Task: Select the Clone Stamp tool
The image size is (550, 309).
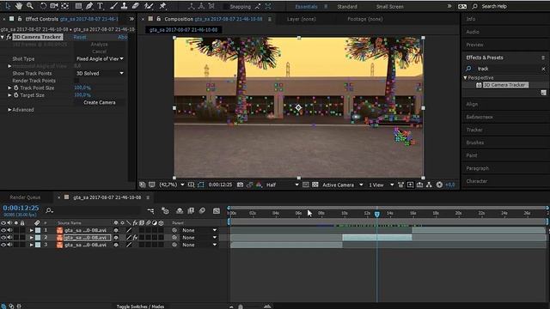Action: [x=124, y=6]
